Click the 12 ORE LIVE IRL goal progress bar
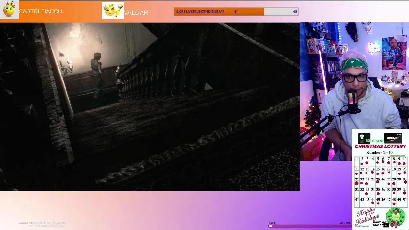 pyautogui.click(x=236, y=11)
